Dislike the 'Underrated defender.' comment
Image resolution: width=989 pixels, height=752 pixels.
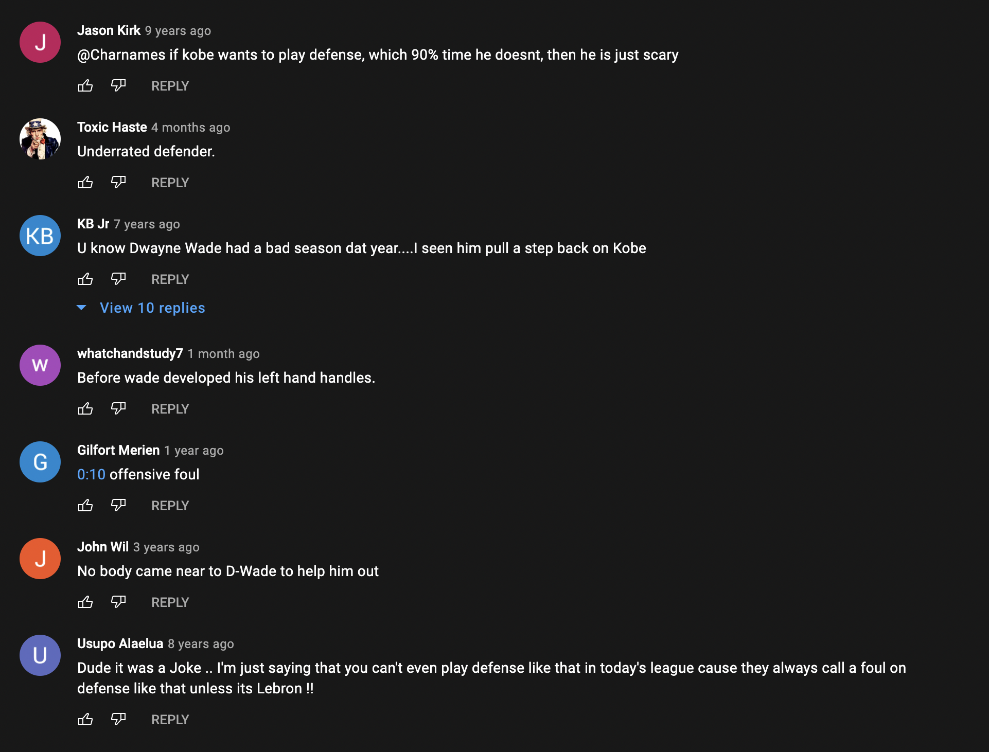coord(118,182)
